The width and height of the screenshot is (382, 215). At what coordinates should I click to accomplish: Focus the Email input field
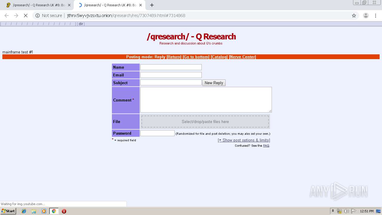[x=171, y=75]
